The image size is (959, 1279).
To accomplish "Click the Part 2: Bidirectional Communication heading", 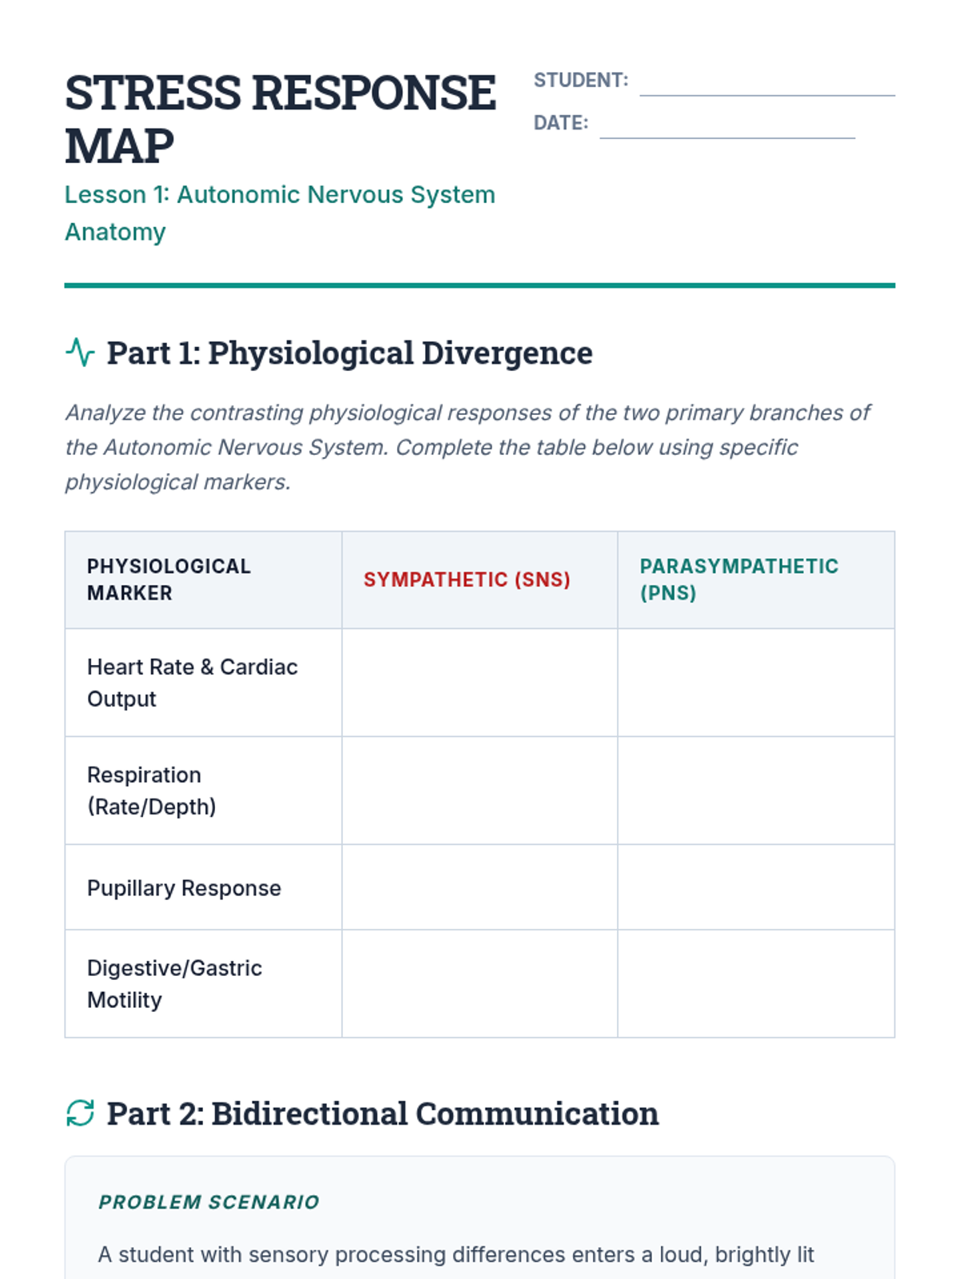I will (382, 1114).
